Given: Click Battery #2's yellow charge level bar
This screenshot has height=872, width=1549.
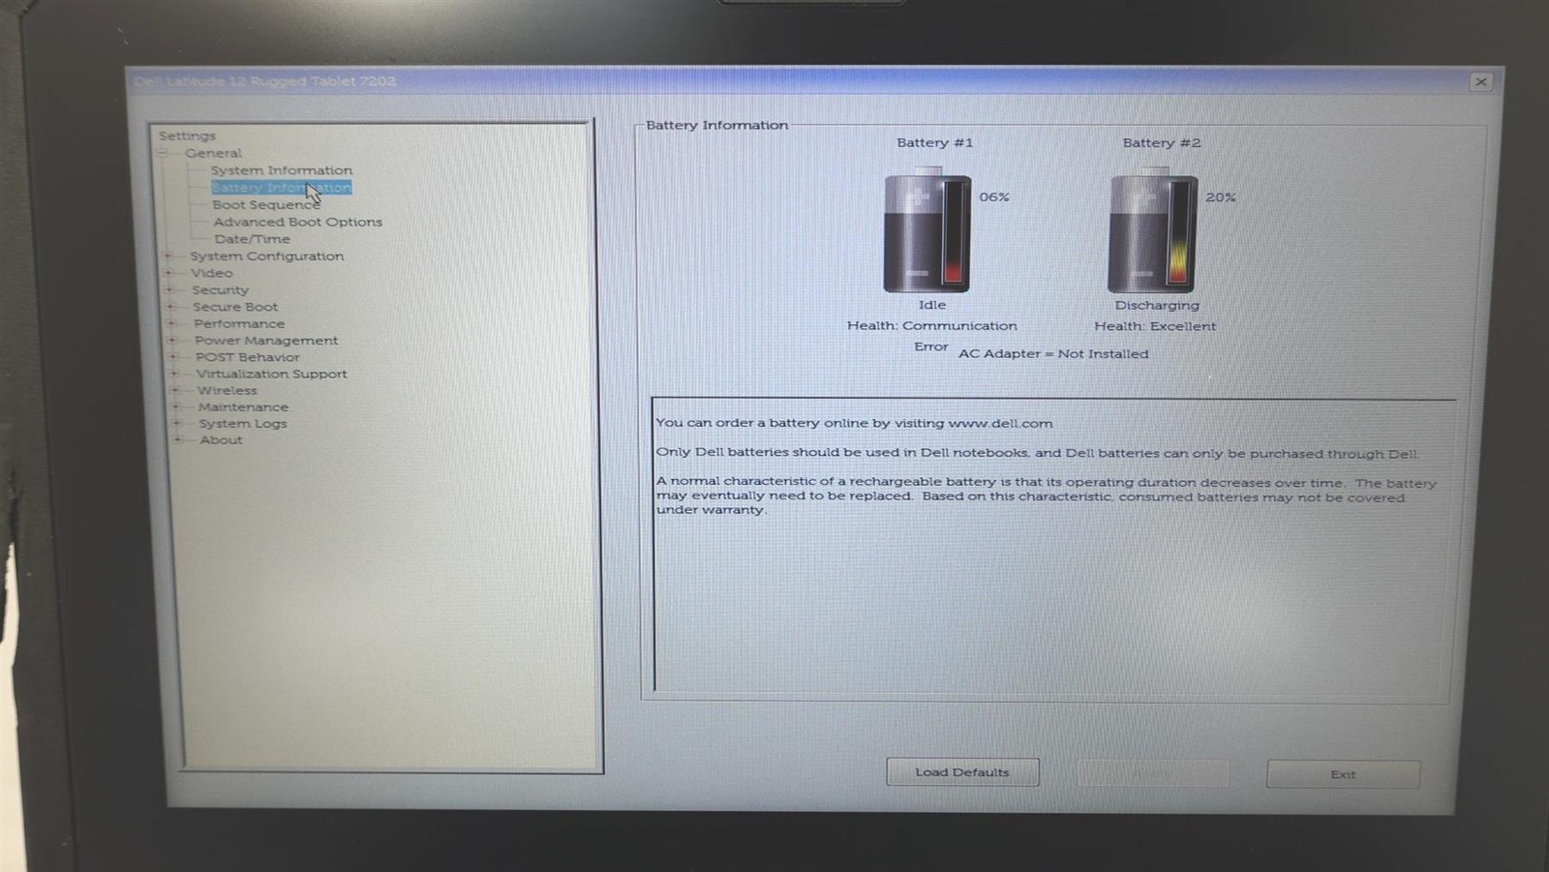Looking at the screenshot, I should (x=1180, y=233).
